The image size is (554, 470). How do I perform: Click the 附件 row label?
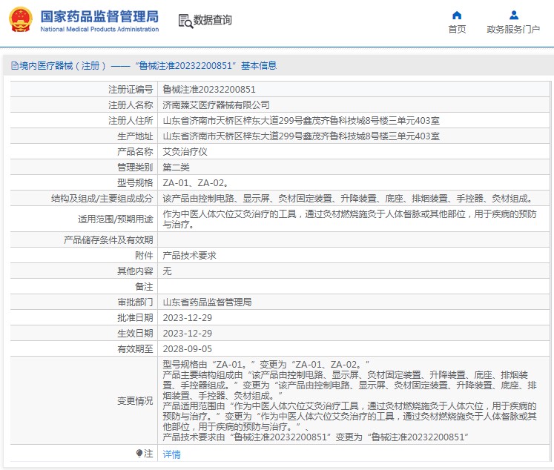point(144,255)
